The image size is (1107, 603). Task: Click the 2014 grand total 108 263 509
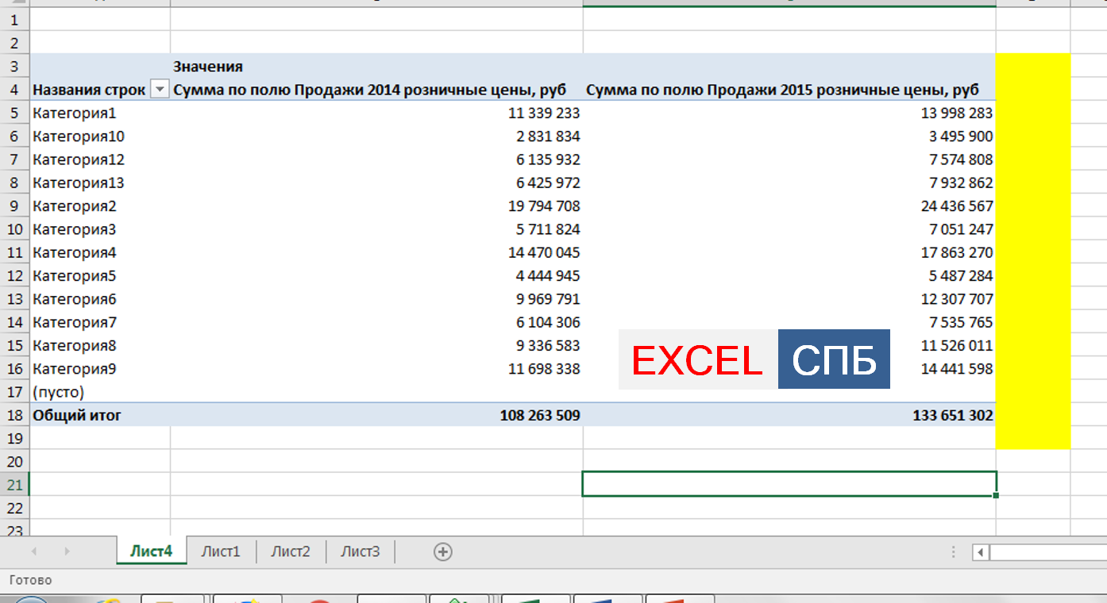coord(540,415)
